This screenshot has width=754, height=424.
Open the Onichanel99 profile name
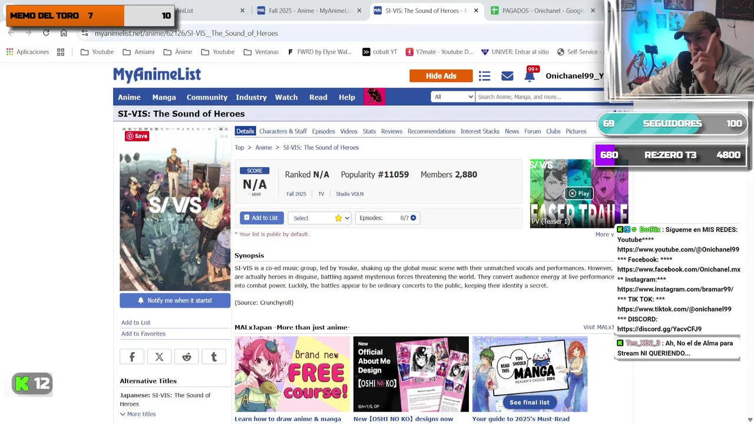[574, 75]
